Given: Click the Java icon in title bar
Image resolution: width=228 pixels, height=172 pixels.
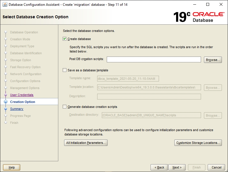Looking at the screenshot, I should click(5, 5).
